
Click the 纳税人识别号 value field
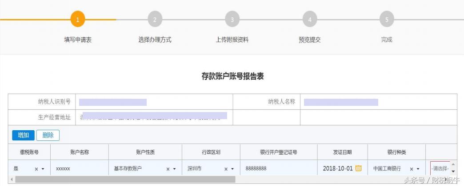pos(154,102)
